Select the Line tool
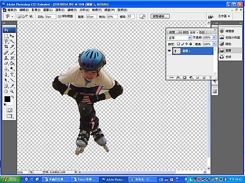245x183 pixels. click(x=12, y=80)
